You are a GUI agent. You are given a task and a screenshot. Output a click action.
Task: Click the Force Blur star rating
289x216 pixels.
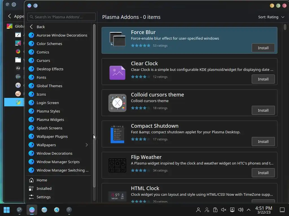[x=141, y=46]
